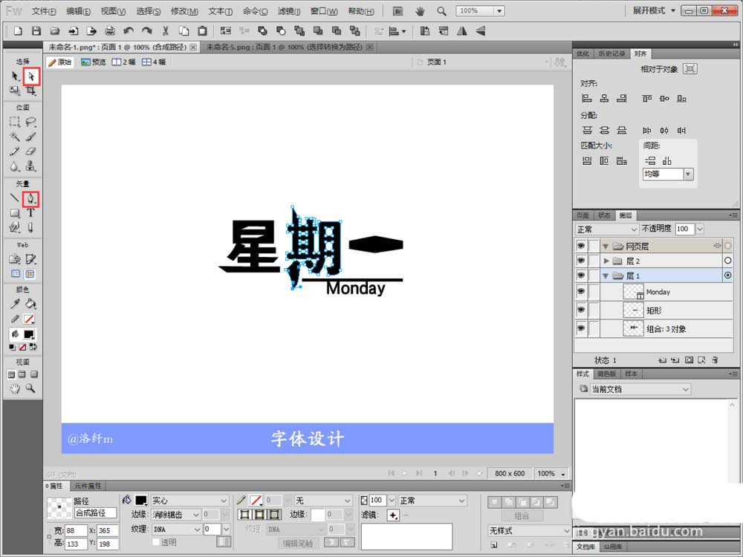This screenshot has height=557, width=743.
Task: Select the Zoom magnifier tool in toolbox
Action: click(x=30, y=388)
